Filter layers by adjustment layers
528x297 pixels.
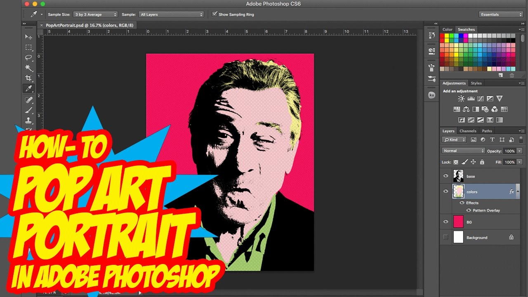483,140
